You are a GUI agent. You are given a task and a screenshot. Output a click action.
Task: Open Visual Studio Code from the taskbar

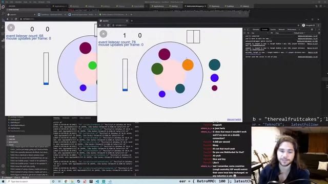(97, 181)
